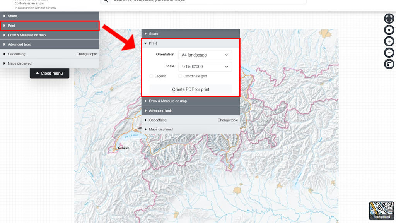The height and width of the screenshot is (223, 396).
Task: Open the Orientation dropdown A4 landscape
Action: tap(205, 55)
